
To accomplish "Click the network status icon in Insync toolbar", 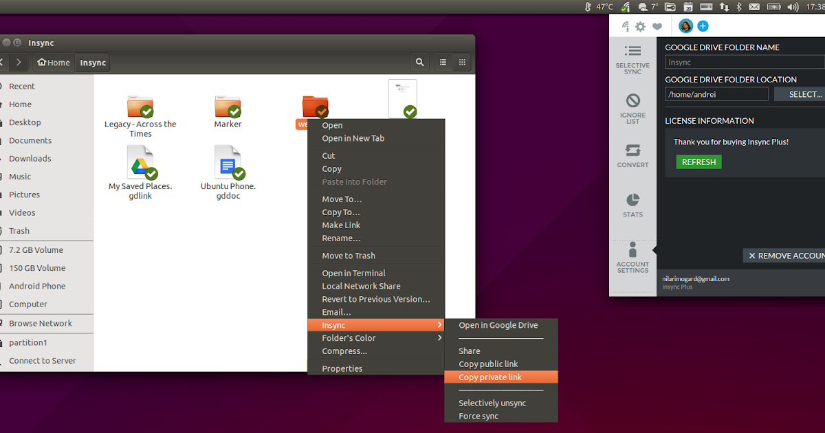I will [x=626, y=25].
